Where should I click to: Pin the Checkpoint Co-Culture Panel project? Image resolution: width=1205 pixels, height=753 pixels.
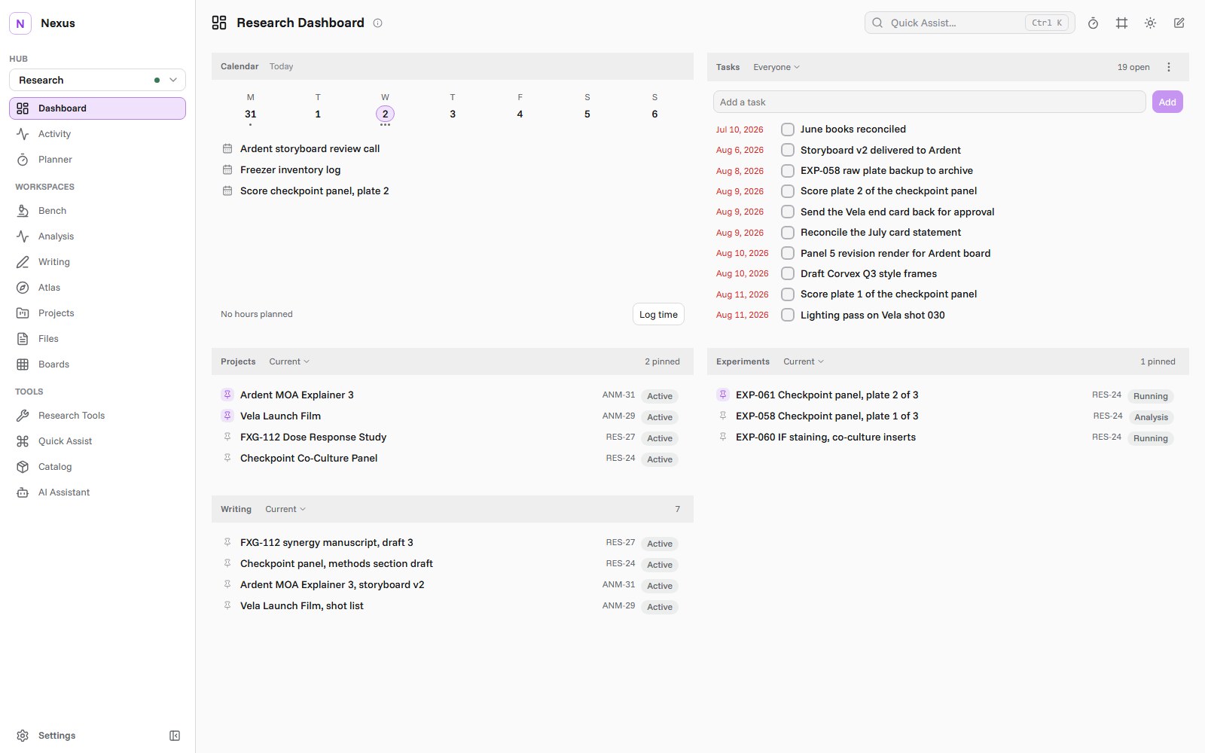(227, 458)
